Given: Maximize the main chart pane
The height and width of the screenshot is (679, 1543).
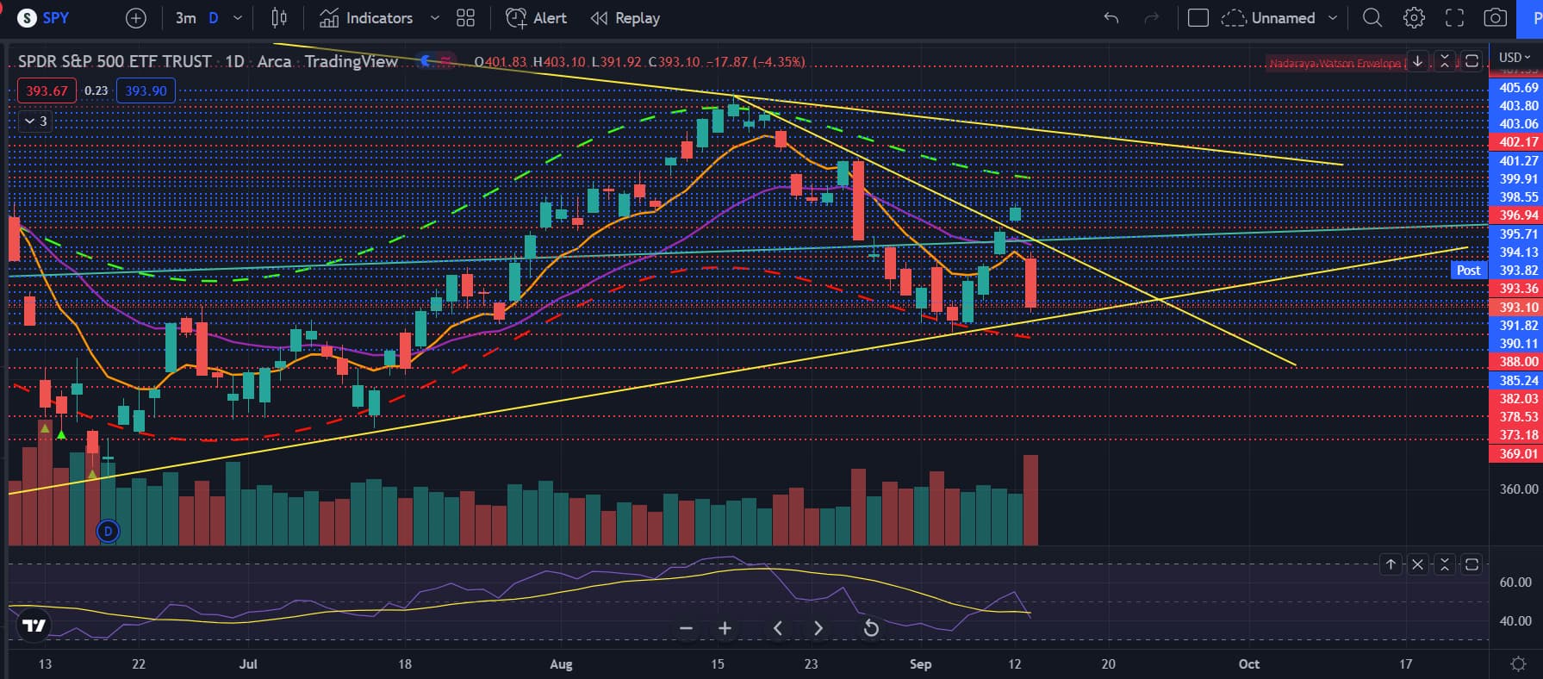Looking at the screenshot, I should (1472, 61).
